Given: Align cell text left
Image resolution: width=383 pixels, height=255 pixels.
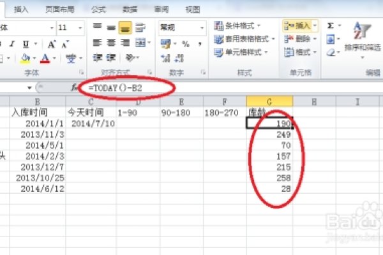Looking at the screenshot, I should (x=97, y=43).
